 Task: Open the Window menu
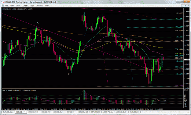40,6
